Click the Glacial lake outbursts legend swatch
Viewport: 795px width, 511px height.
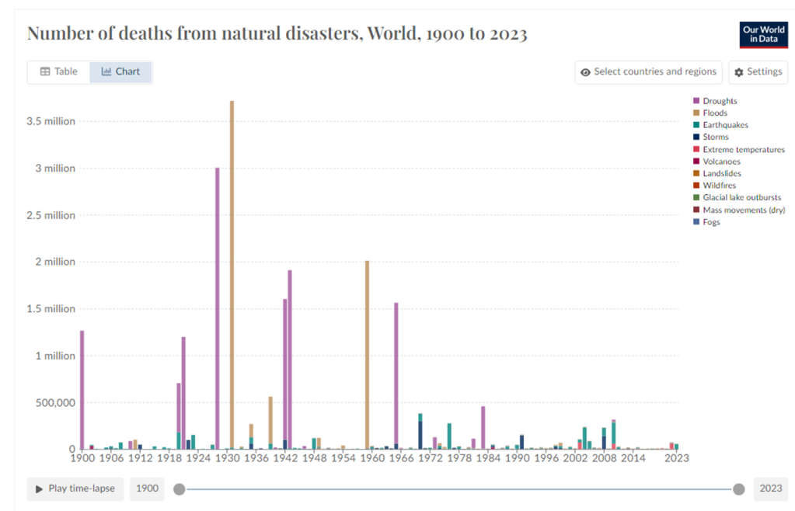tap(696, 198)
